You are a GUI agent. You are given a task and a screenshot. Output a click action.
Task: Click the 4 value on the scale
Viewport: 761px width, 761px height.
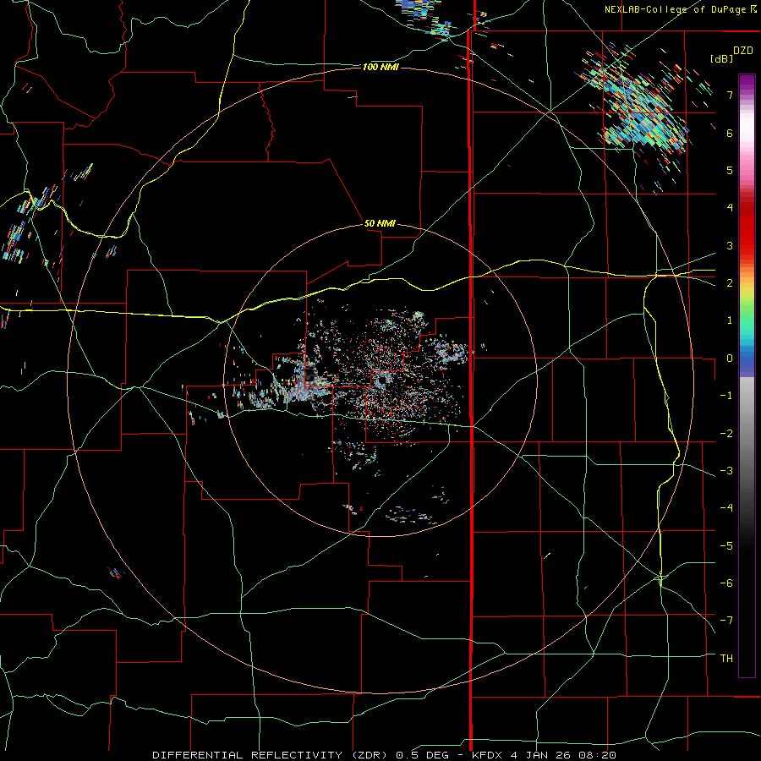730,208
